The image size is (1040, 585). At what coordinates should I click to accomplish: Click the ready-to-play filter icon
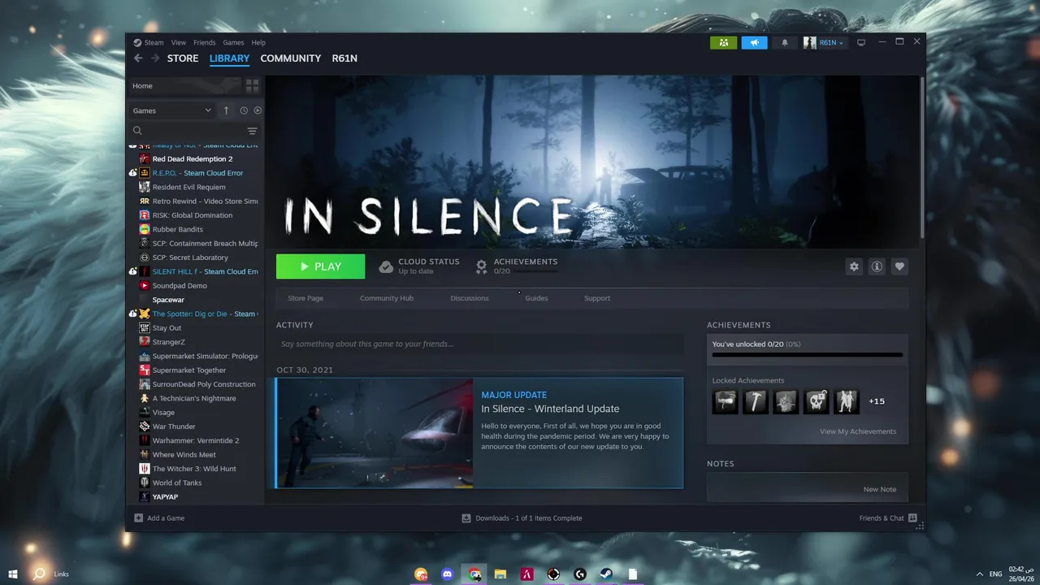tap(258, 110)
